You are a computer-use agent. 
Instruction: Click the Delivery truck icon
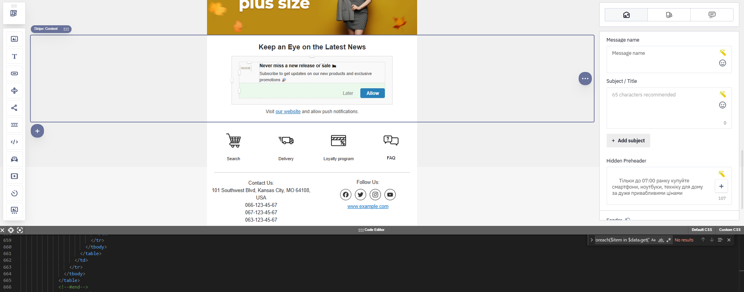coord(286,140)
